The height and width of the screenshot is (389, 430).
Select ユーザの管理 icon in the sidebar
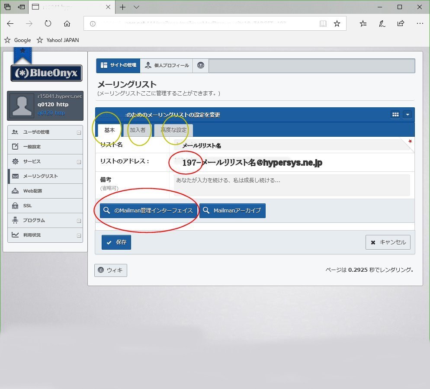pyautogui.click(x=15, y=132)
